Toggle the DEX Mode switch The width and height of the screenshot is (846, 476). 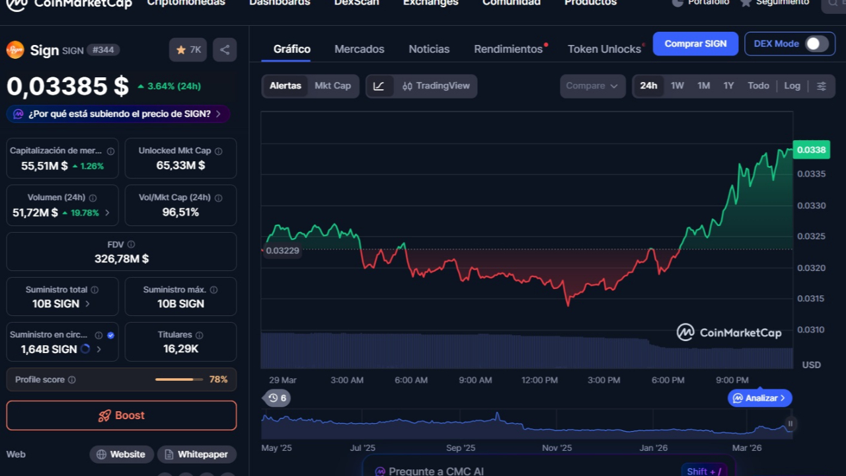tap(817, 44)
